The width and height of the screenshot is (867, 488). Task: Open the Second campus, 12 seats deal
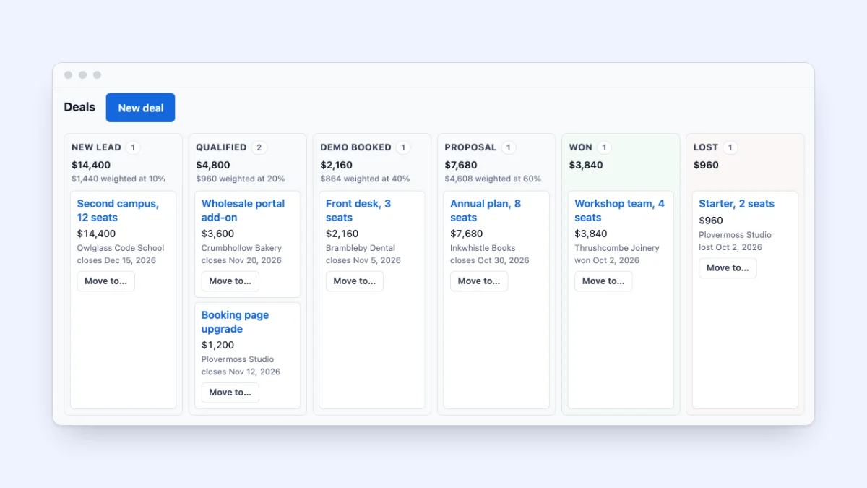click(118, 210)
